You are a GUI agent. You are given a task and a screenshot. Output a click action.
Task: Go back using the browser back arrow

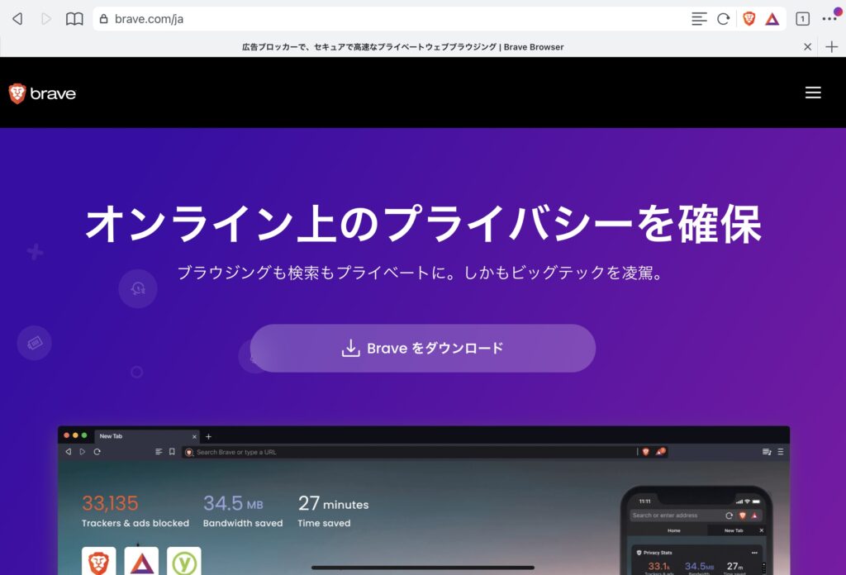[x=18, y=19]
